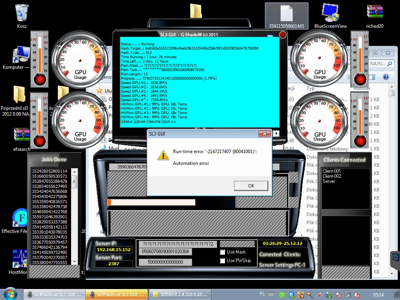400x300 pixels.
Task: Click the 359036047670 IMEI field
Action: pyautogui.click(x=128, y=167)
